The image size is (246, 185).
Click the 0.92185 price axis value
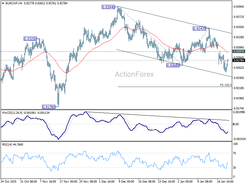pos(239,88)
